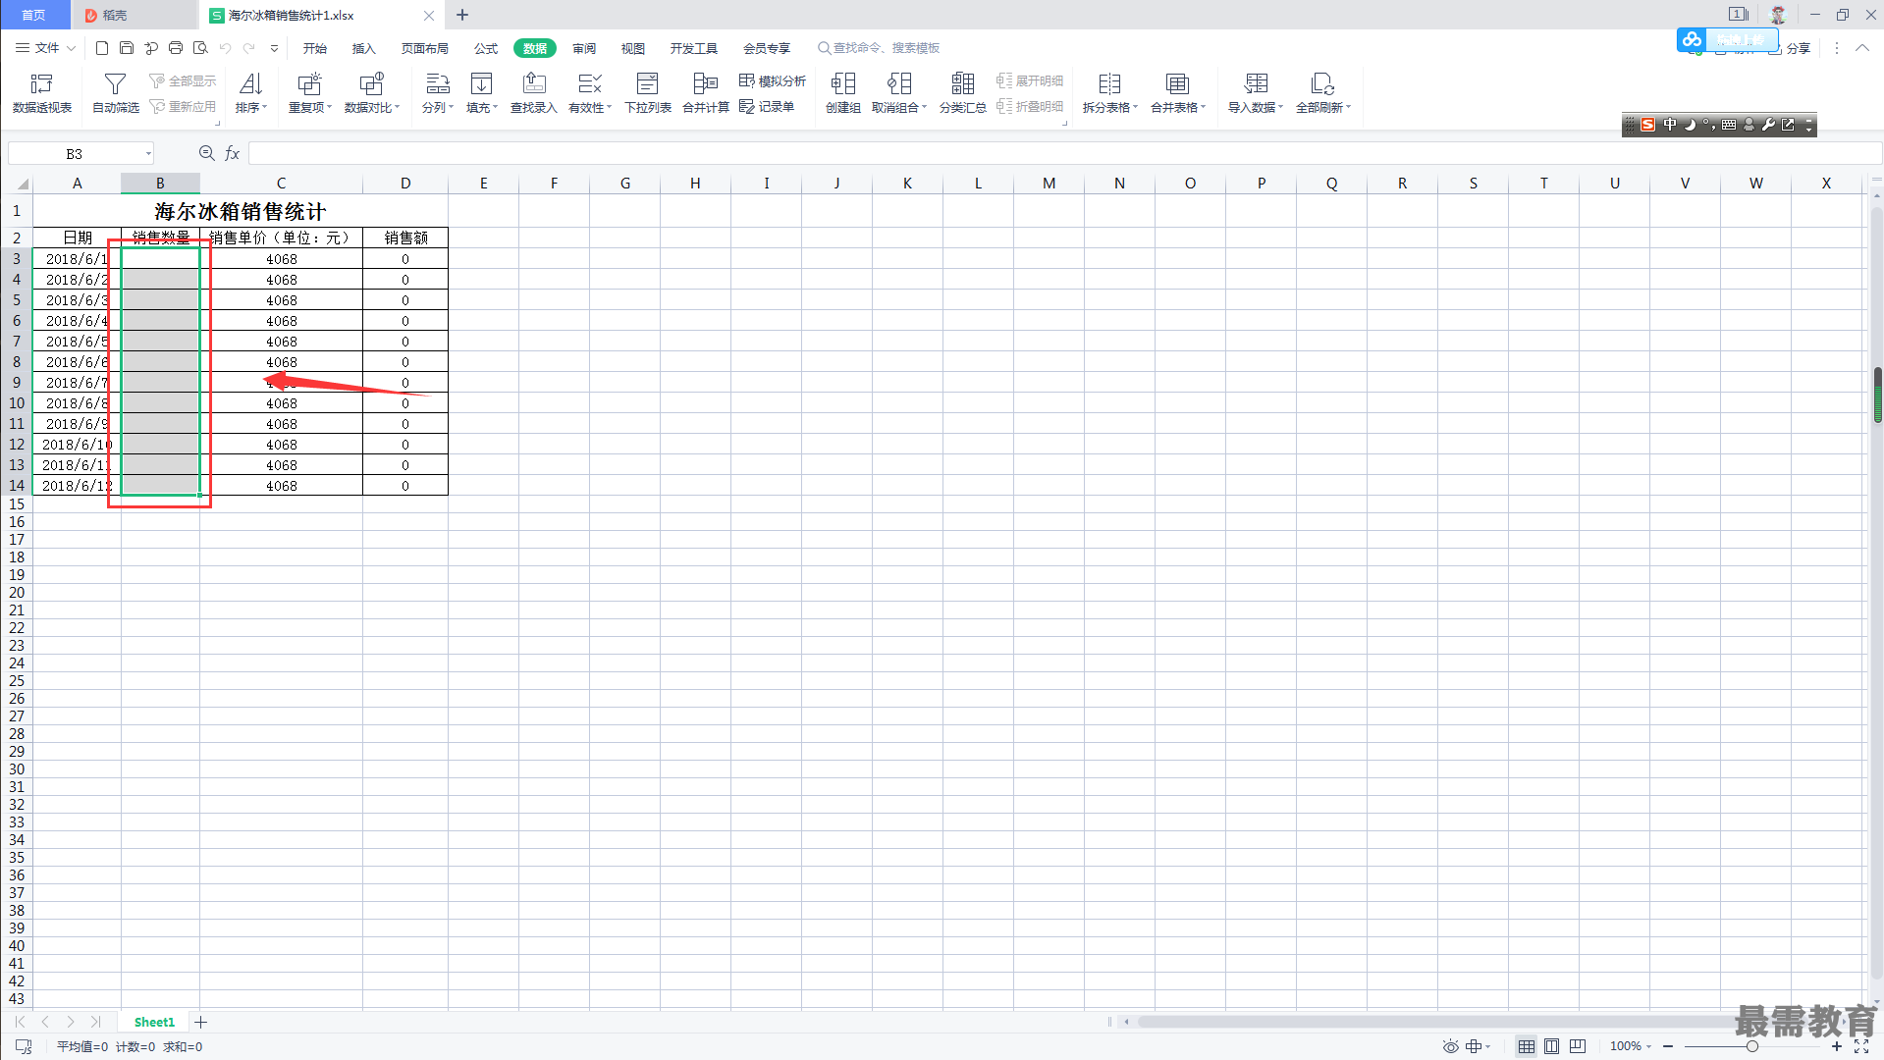Click the select-all corner of the sheet

point(22,184)
